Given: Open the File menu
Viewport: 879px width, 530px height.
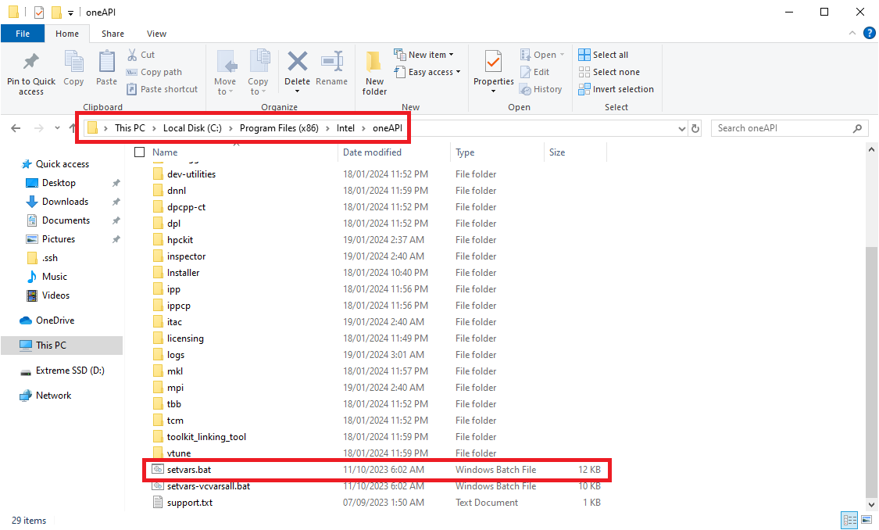Looking at the screenshot, I should pos(23,34).
